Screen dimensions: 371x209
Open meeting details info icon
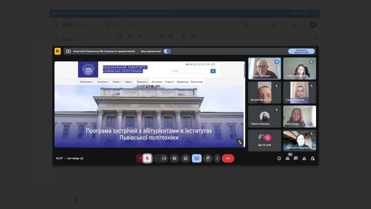[x=279, y=158]
